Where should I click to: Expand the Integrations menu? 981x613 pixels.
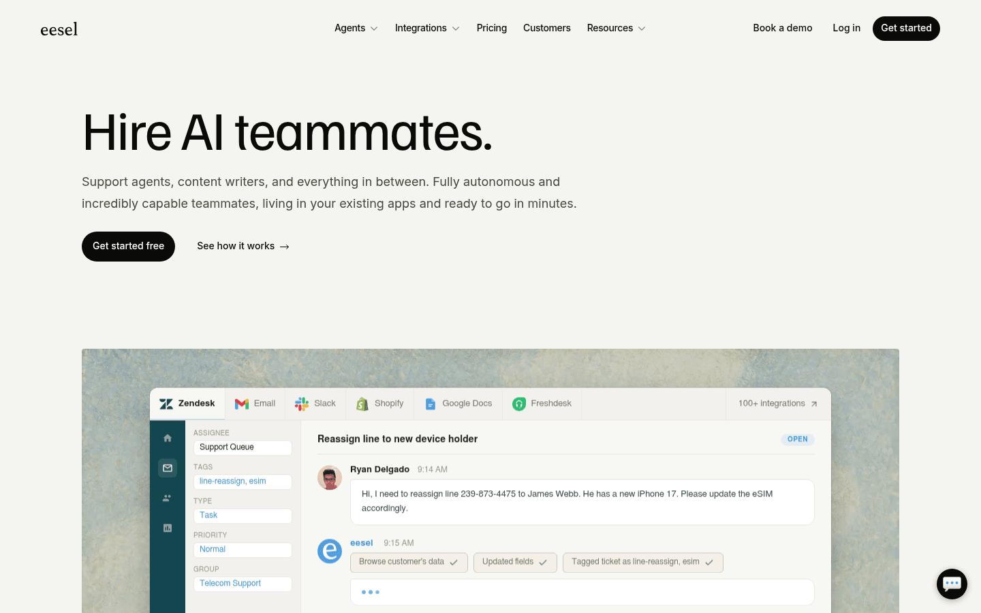pyautogui.click(x=427, y=28)
